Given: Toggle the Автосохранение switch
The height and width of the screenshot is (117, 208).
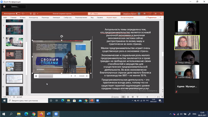Looking at the screenshot, I should pyautogui.click(x=18, y=14).
